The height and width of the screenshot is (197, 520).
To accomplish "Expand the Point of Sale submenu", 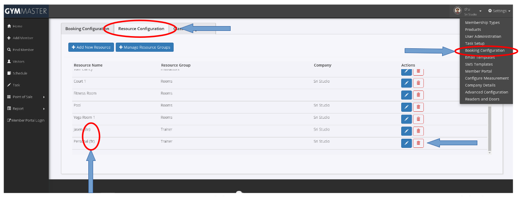I will tap(26, 97).
